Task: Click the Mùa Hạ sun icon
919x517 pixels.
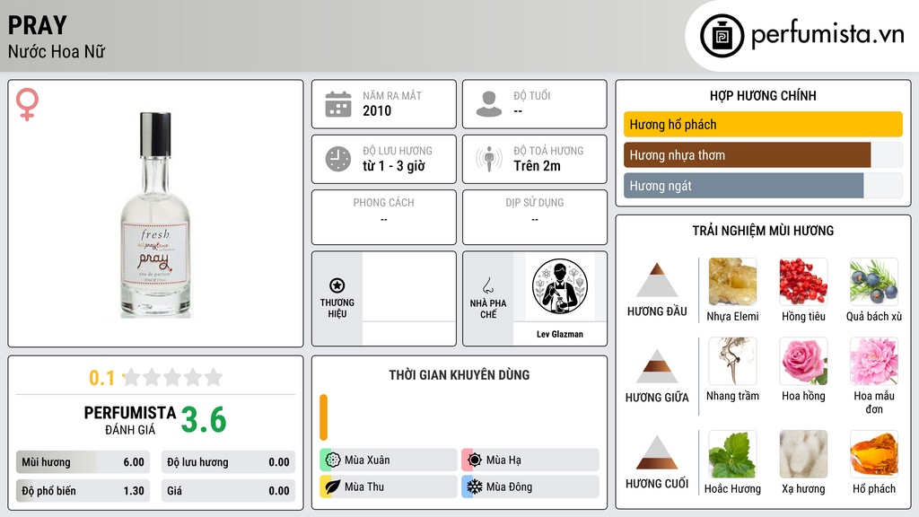Action: click(x=475, y=460)
